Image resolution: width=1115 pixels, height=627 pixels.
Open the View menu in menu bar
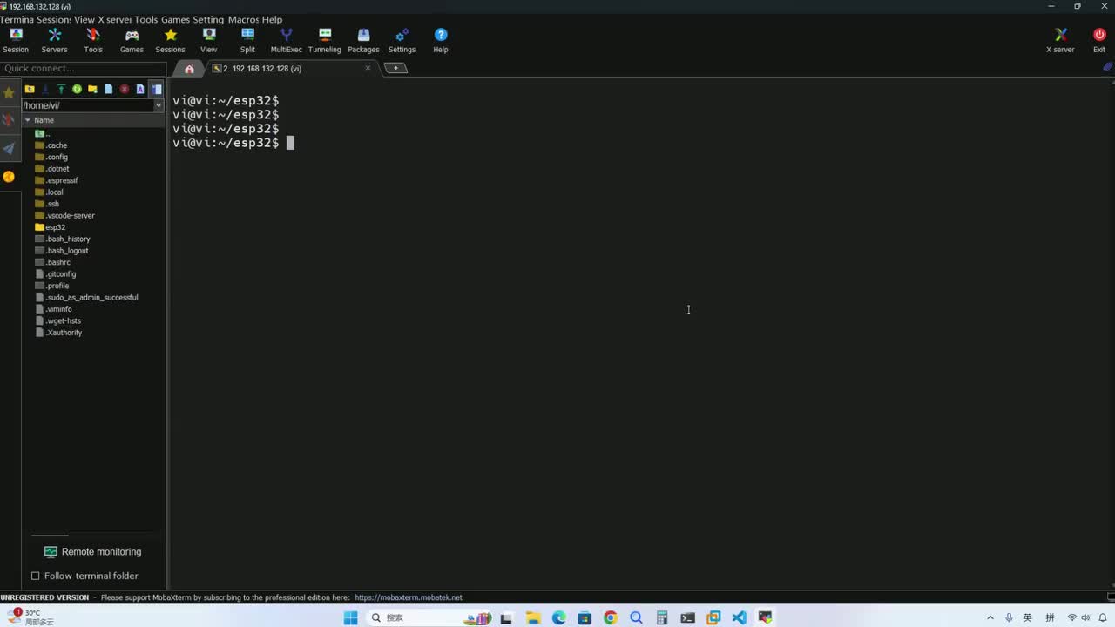(84, 19)
